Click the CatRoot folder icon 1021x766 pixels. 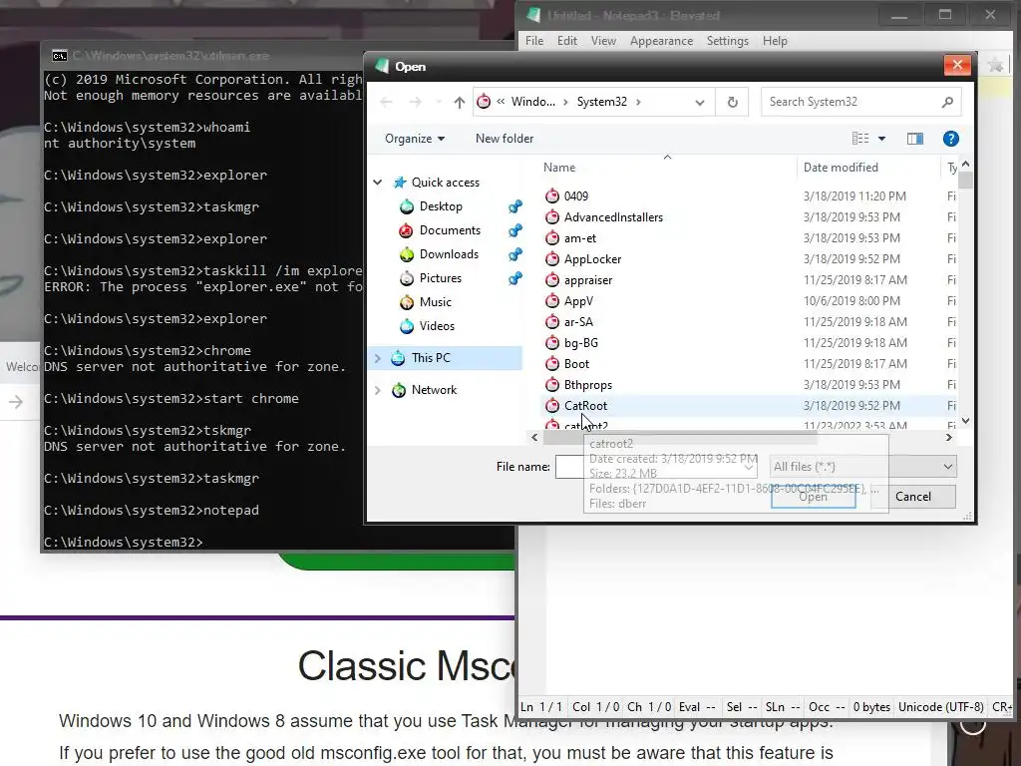coord(552,405)
